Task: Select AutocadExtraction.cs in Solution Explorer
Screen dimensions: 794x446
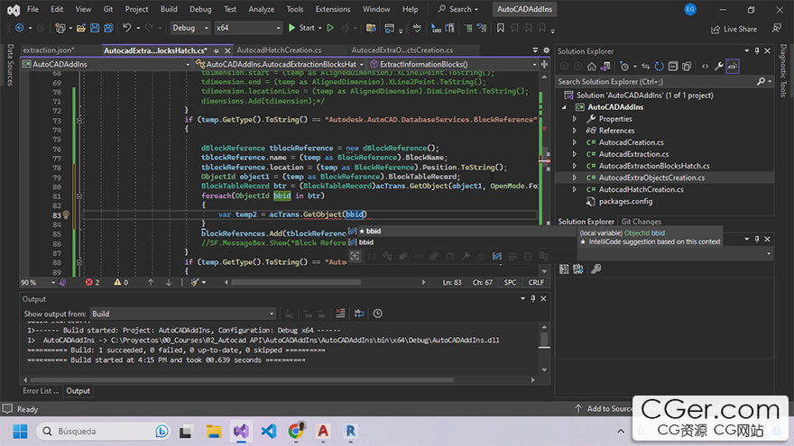Action: pos(633,154)
